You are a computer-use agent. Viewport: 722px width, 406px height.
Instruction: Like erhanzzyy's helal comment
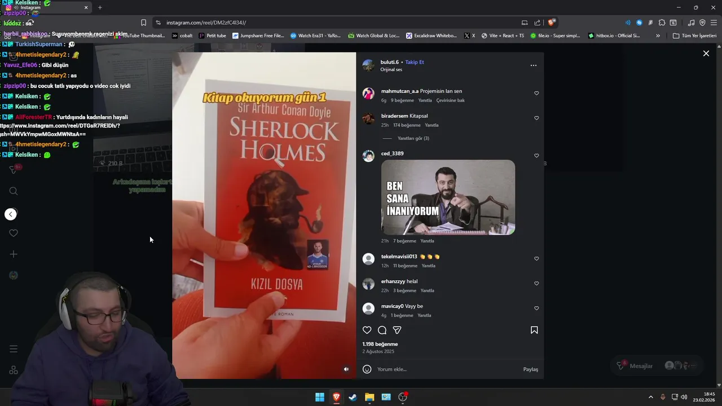point(536,284)
